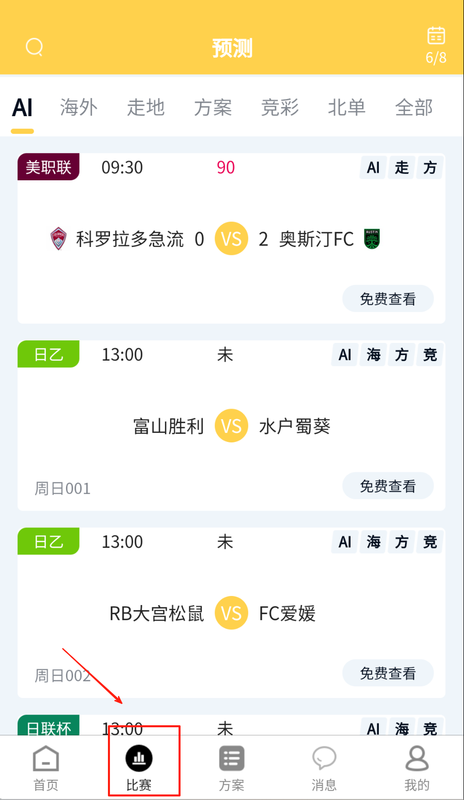
Task: Switch to the 走地 tab
Action: 146,108
